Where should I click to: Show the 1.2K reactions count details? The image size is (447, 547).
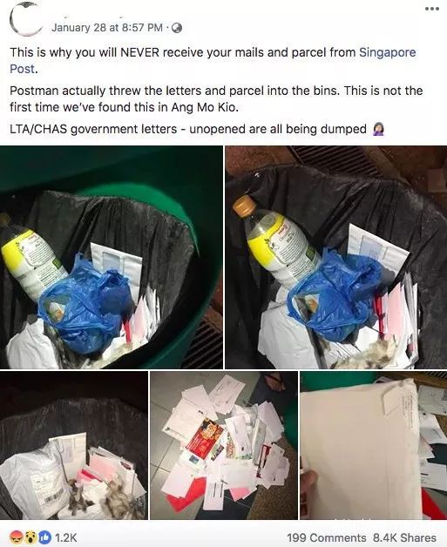coord(66,537)
